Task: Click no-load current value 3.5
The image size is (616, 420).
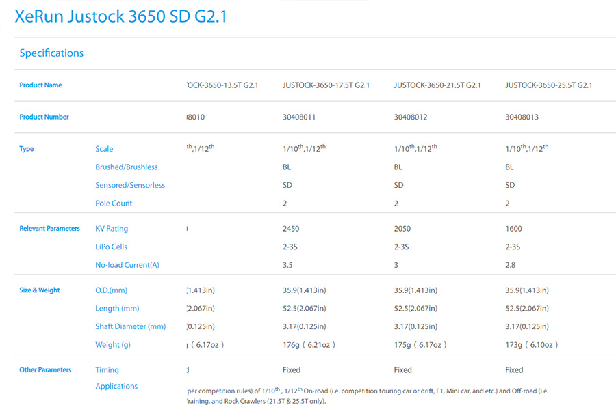Action: (x=287, y=265)
